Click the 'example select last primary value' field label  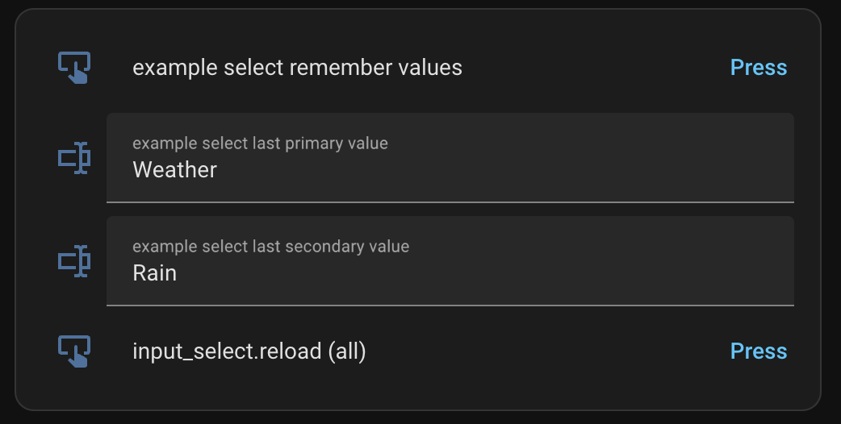[260, 143]
